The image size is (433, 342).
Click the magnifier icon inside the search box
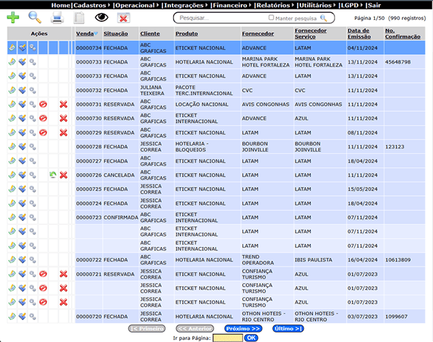(324, 18)
